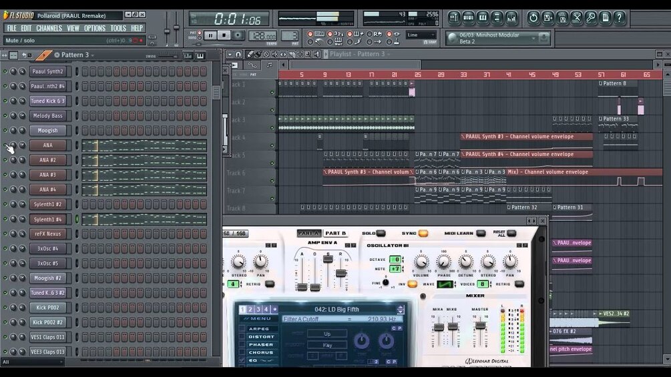
Task: Click the Melody Bass channel button
Action: point(47,116)
